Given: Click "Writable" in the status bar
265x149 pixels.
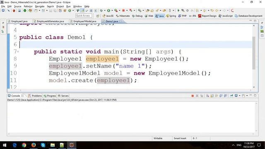Looking at the screenshot, I should [x=158, y=138].
